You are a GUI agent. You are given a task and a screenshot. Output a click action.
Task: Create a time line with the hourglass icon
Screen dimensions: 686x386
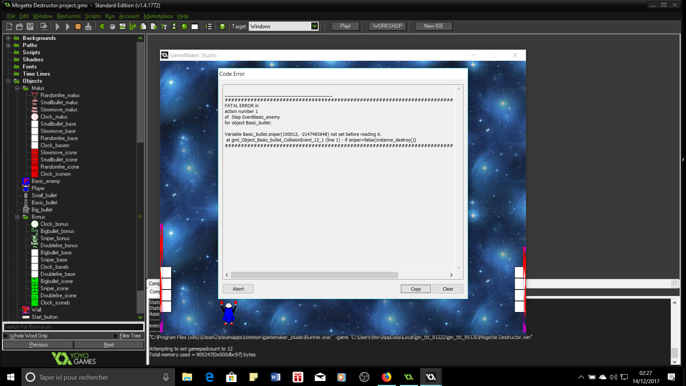coord(174,26)
